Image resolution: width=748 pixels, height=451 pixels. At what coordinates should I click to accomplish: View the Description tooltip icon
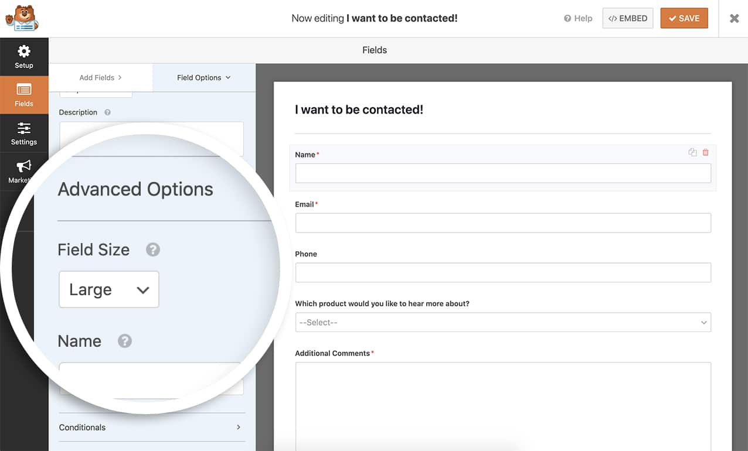click(107, 112)
